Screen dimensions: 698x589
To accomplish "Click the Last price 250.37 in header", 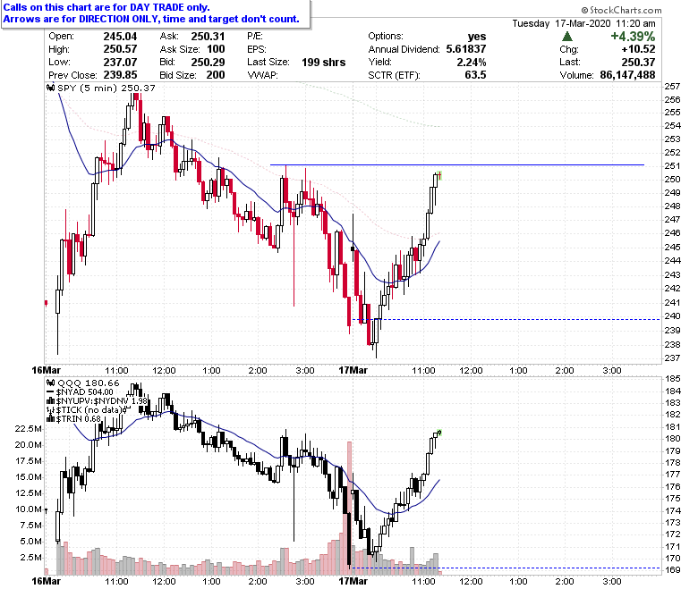I will pyautogui.click(x=638, y=63).
